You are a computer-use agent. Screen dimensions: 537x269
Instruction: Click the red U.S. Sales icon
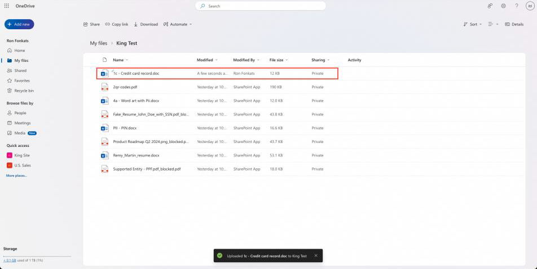(9, 165)
